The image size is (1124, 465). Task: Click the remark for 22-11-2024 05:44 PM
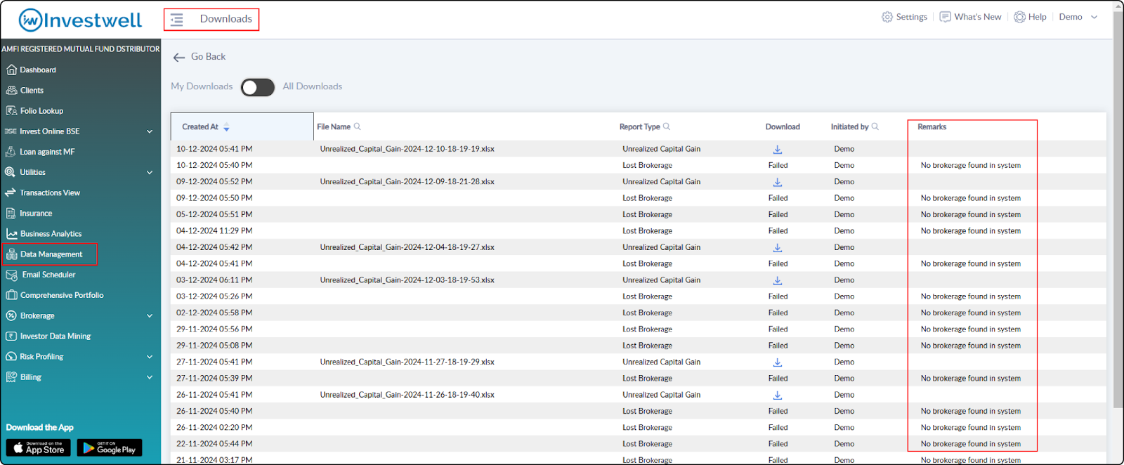pyautogui.click(x=971, y=444)
